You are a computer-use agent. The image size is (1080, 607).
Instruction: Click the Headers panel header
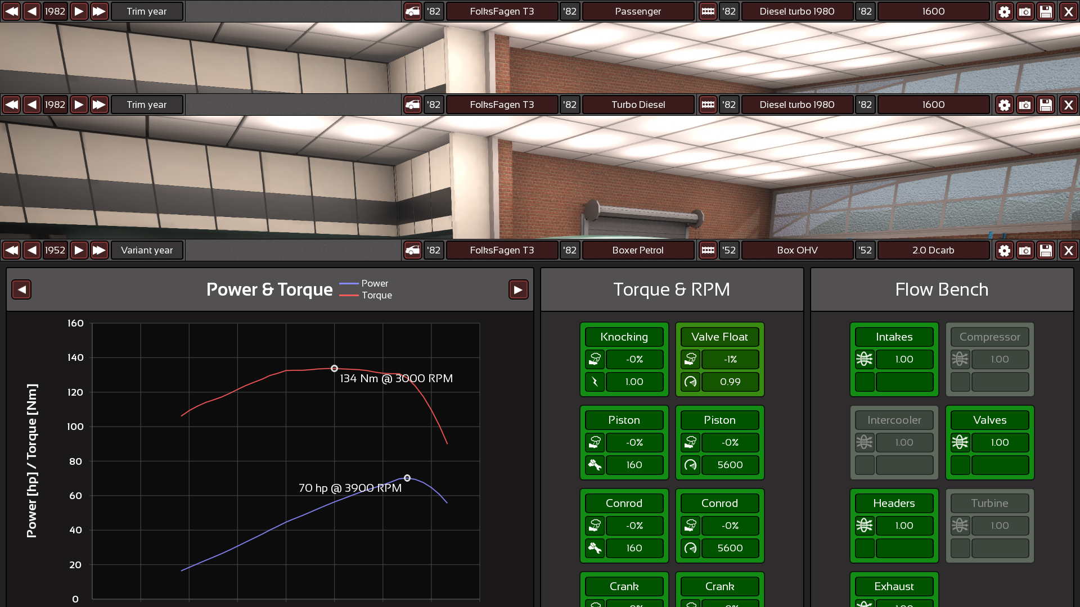pyautogui.click(x=894, y=503)
